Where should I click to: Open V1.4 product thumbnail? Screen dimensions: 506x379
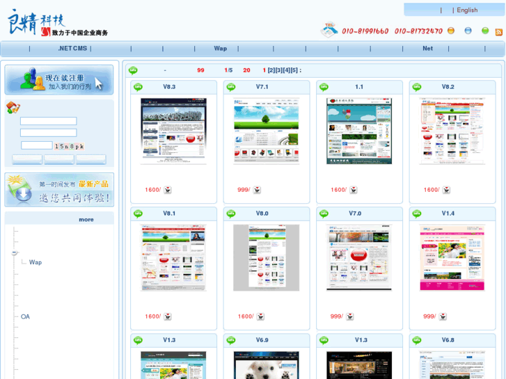(452, 258)
